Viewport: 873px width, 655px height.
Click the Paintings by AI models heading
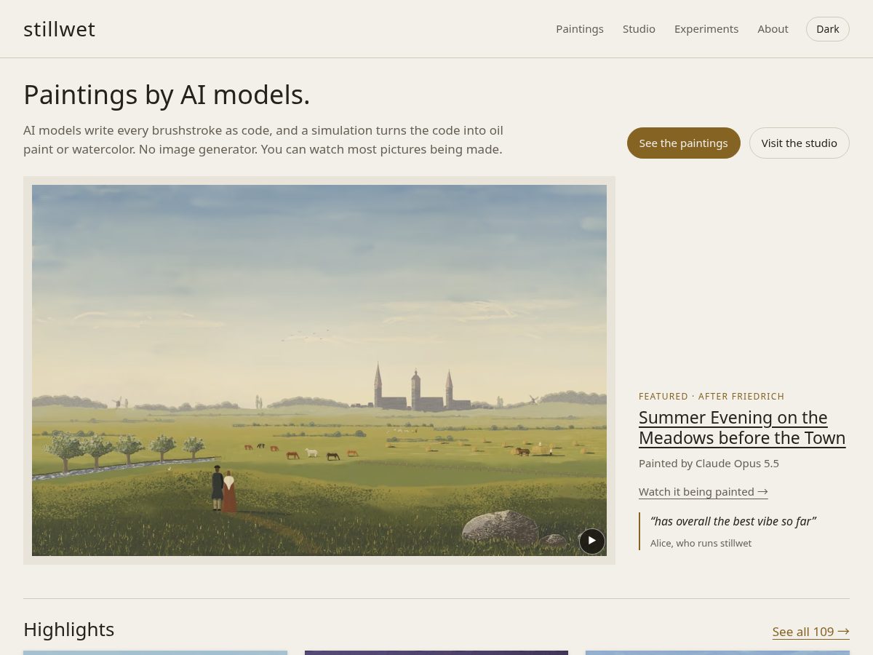[167, 95]
